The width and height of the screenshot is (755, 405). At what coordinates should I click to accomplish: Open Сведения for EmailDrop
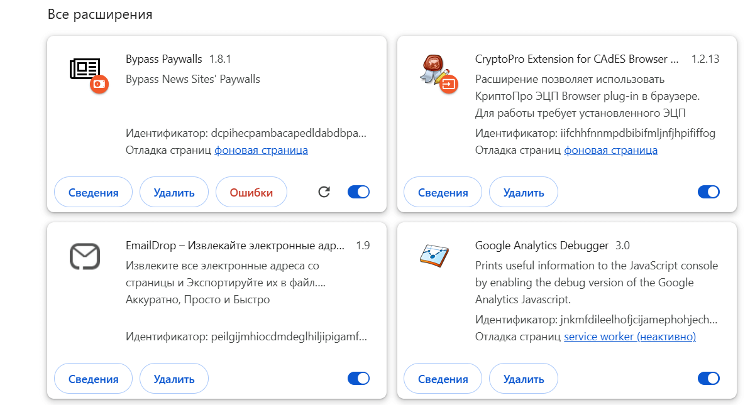(x=94, y=379)
